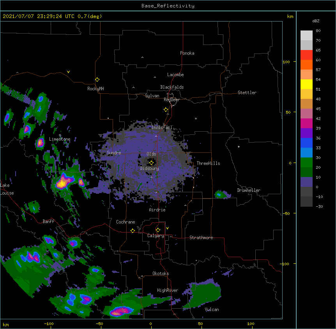Click the Strathmore city label
Image resolution: width=336 pixels, height=329 pixels.
click(x=201, y=238)
